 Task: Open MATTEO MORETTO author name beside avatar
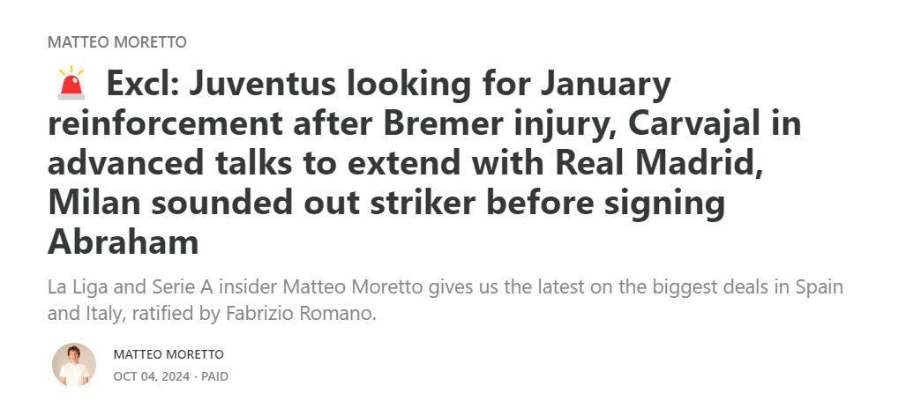coord(168,354)
